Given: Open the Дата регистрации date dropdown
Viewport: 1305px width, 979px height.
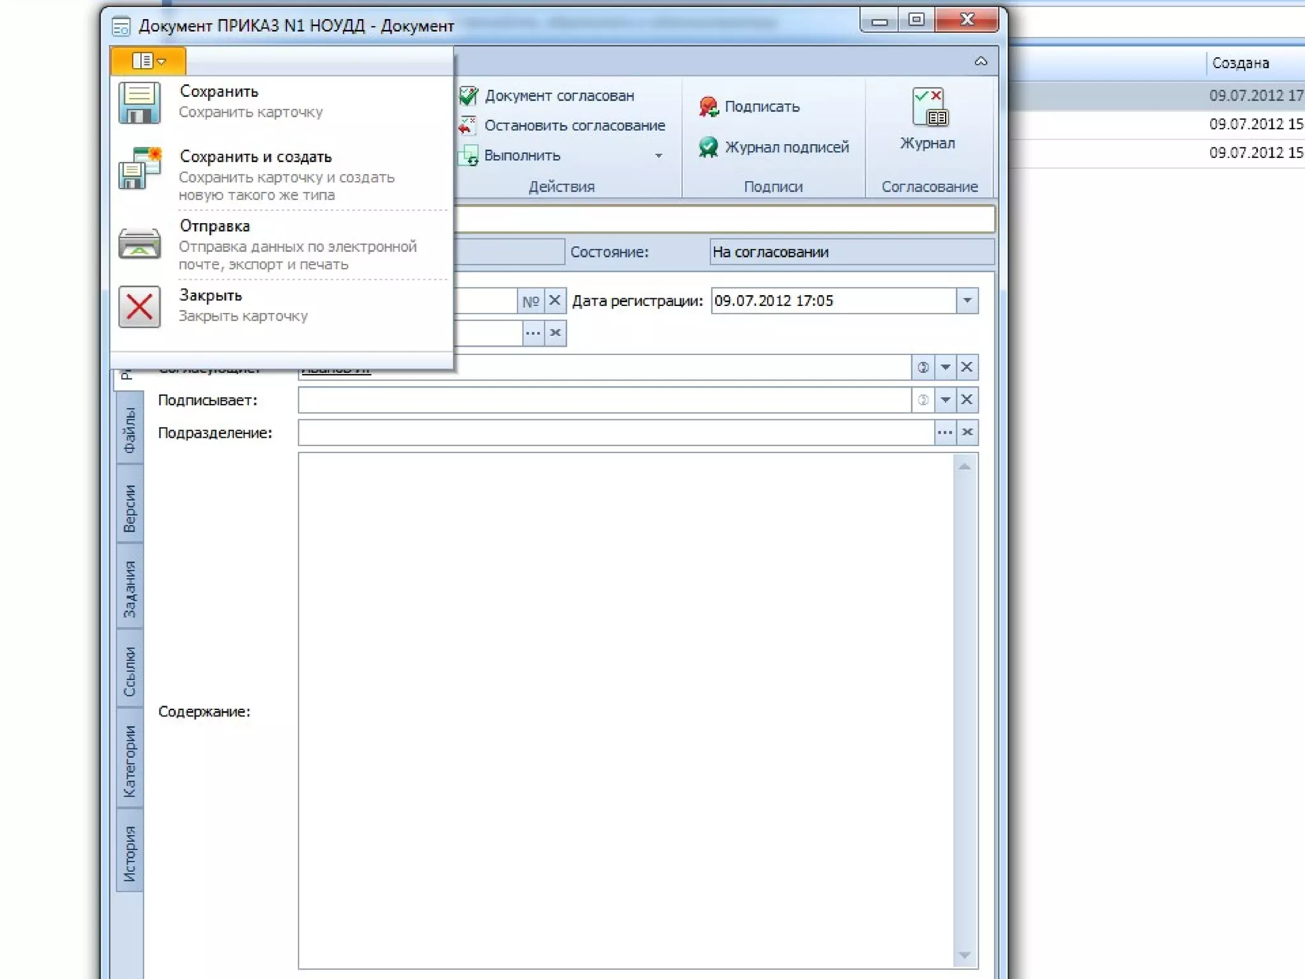Looking at the screenshot, I should (x=967, y=301).
